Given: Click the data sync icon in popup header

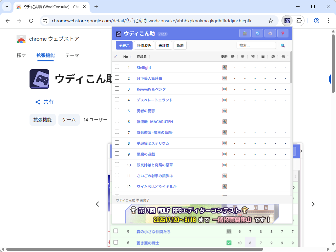Looking at the screenshot, I should (258, 33).
